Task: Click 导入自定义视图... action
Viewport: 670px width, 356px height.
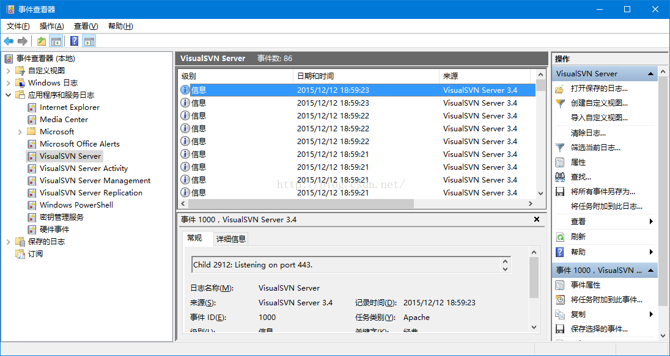Action: pos(599,118)
